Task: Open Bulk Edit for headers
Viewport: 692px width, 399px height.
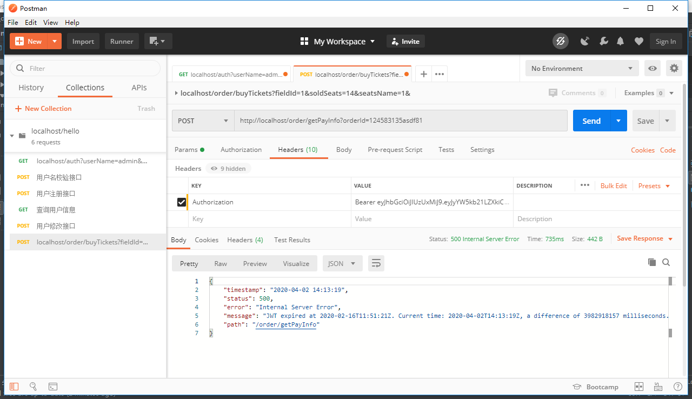Action: coord(614,185)
